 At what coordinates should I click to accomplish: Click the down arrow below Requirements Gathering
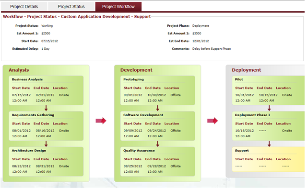click(x=46, y=144)
